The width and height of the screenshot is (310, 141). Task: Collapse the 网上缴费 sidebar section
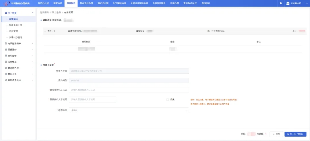(x=33, y=13)
